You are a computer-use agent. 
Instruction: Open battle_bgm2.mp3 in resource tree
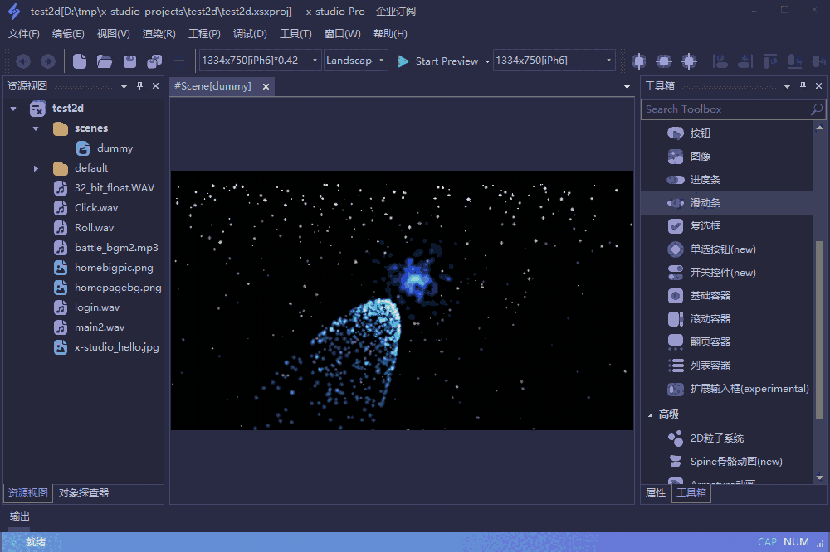[115, 248]
